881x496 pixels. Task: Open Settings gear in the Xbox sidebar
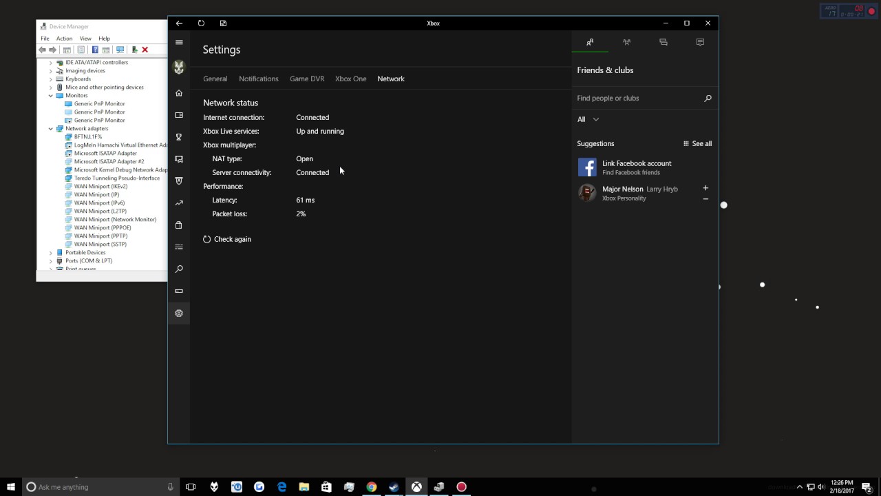click(x=179, y=313)
